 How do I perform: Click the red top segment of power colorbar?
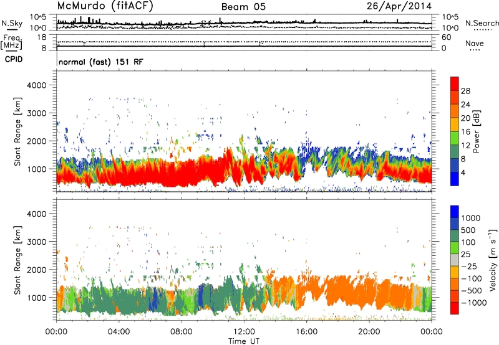(x=455, y=83)
